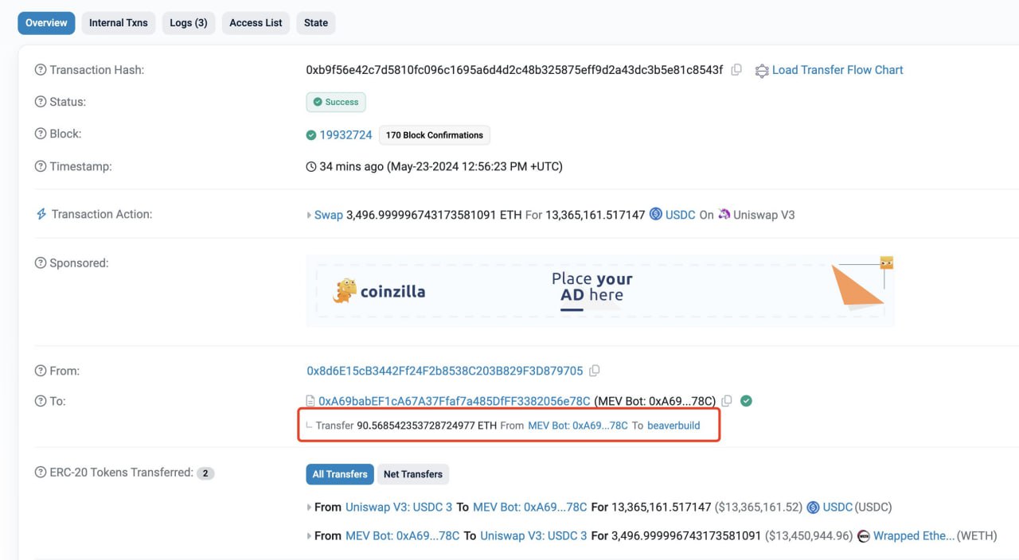Click the USDC token icon in Transaction Action
Image resolution: width=1019 pixels, height=560 pixels.
pos(656,214)
